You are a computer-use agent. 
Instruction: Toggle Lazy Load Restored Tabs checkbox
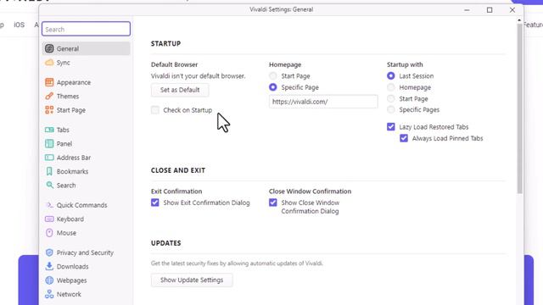[x=391, y=127]
